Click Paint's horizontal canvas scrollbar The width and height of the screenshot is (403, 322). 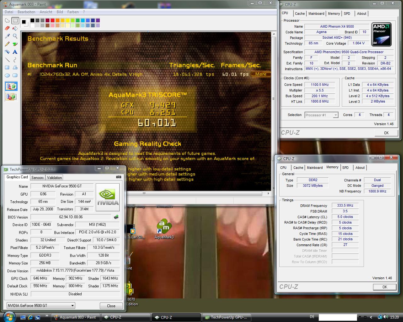(145, 193)
